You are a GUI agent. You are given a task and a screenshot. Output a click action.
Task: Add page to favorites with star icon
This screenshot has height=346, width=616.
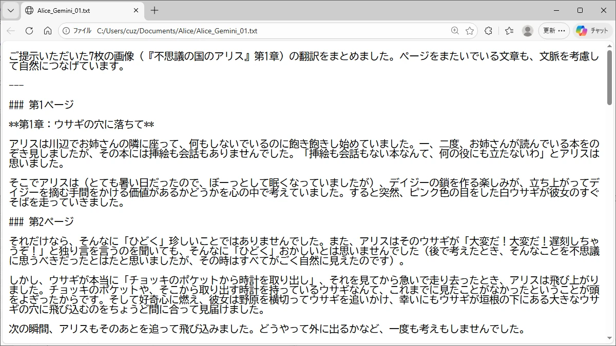point(469,31)
